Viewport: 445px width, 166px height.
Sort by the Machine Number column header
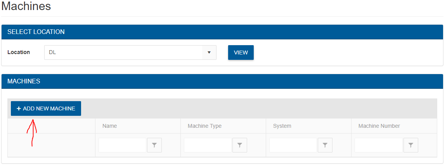[379, 126]
